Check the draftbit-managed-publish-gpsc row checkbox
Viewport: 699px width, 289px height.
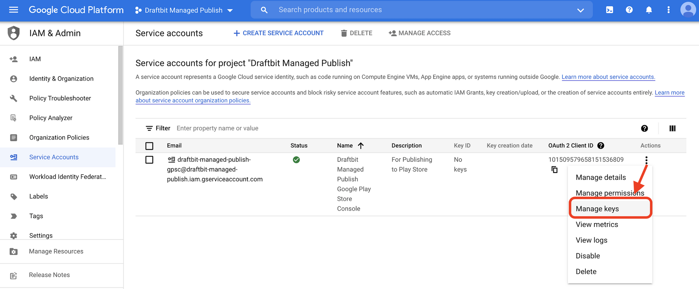coord(149,160)
